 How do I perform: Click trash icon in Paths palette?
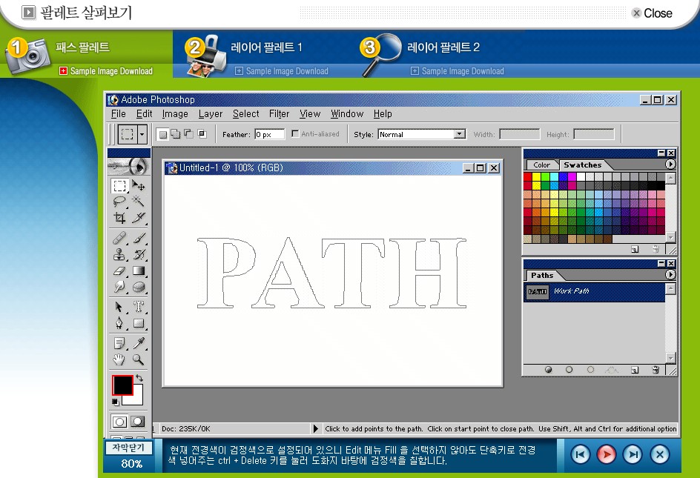tap(656, 370)
